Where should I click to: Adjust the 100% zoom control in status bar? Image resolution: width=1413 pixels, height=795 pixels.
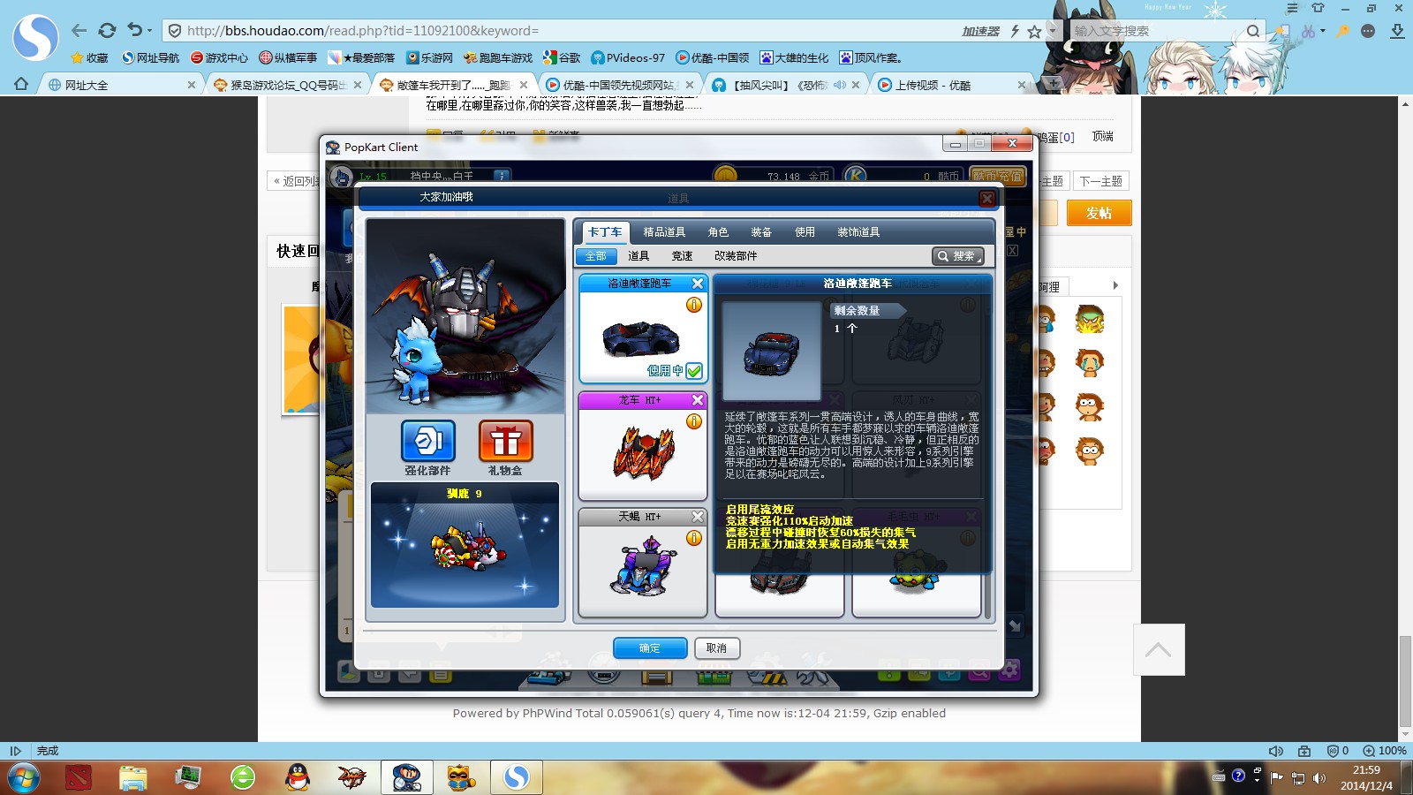[1384, 751]
